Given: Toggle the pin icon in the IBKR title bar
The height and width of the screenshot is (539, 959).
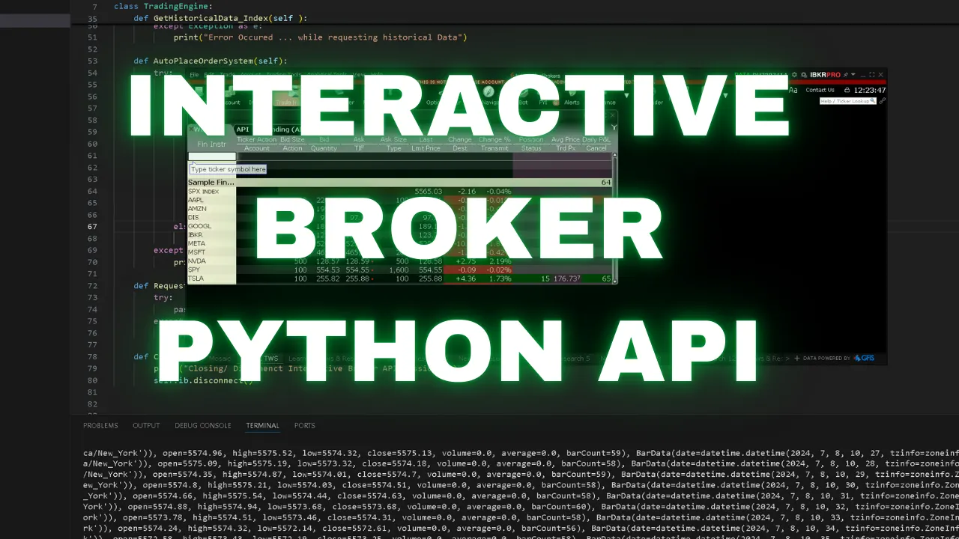Looking at the screenshot, I should (846, 75).
